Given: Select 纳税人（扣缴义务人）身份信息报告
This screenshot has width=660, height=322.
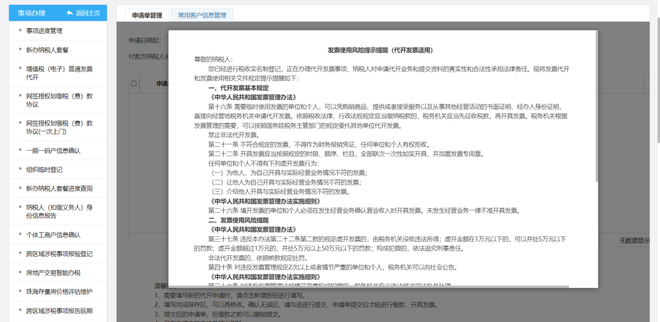Looking at the screenshot, I should [59, 212].
